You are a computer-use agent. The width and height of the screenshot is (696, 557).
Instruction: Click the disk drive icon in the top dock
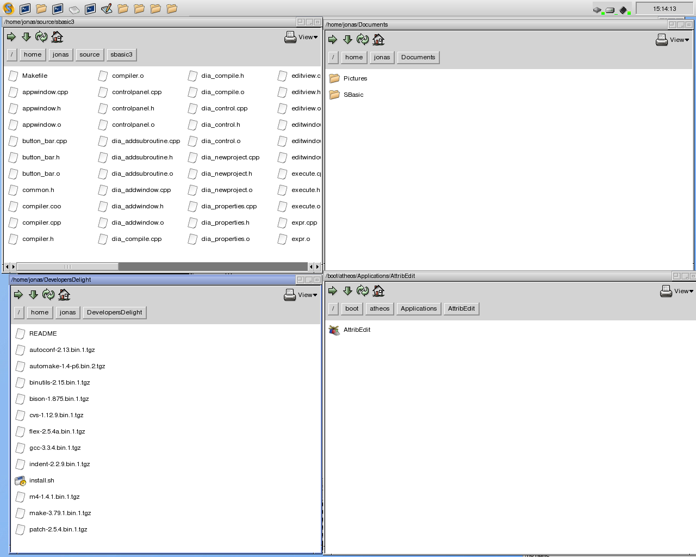coord(74,9)
